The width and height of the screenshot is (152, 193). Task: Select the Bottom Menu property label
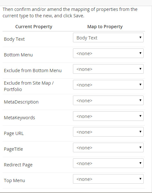tap(18, 55)
